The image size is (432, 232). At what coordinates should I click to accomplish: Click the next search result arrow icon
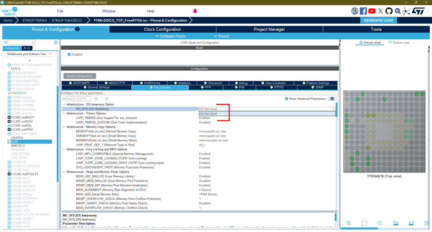point(107,99)
